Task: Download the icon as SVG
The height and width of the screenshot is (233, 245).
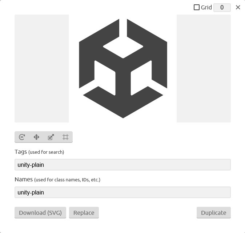Action: pos(40,213)
